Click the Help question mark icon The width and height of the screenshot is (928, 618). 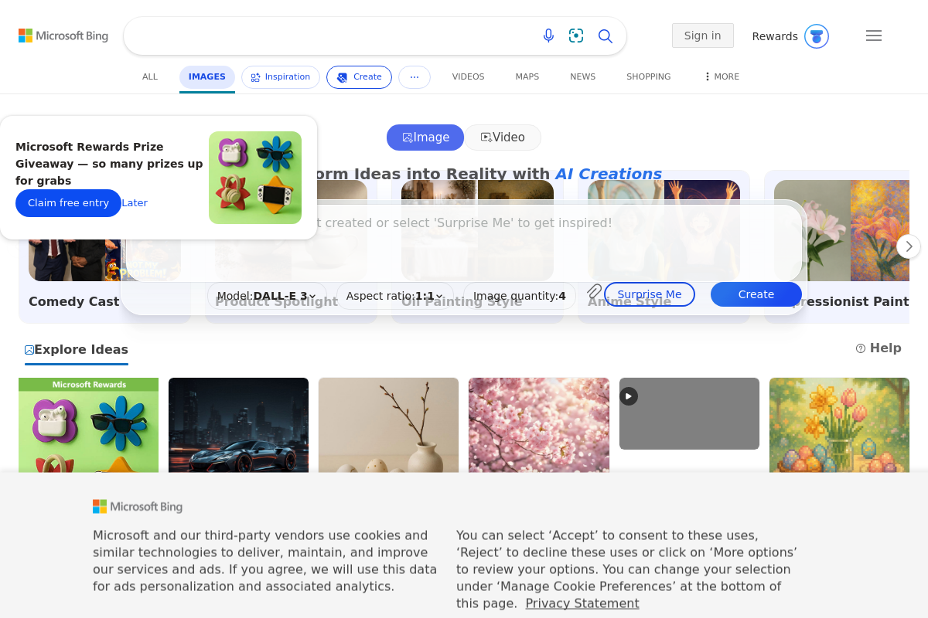tap(861, 348)
